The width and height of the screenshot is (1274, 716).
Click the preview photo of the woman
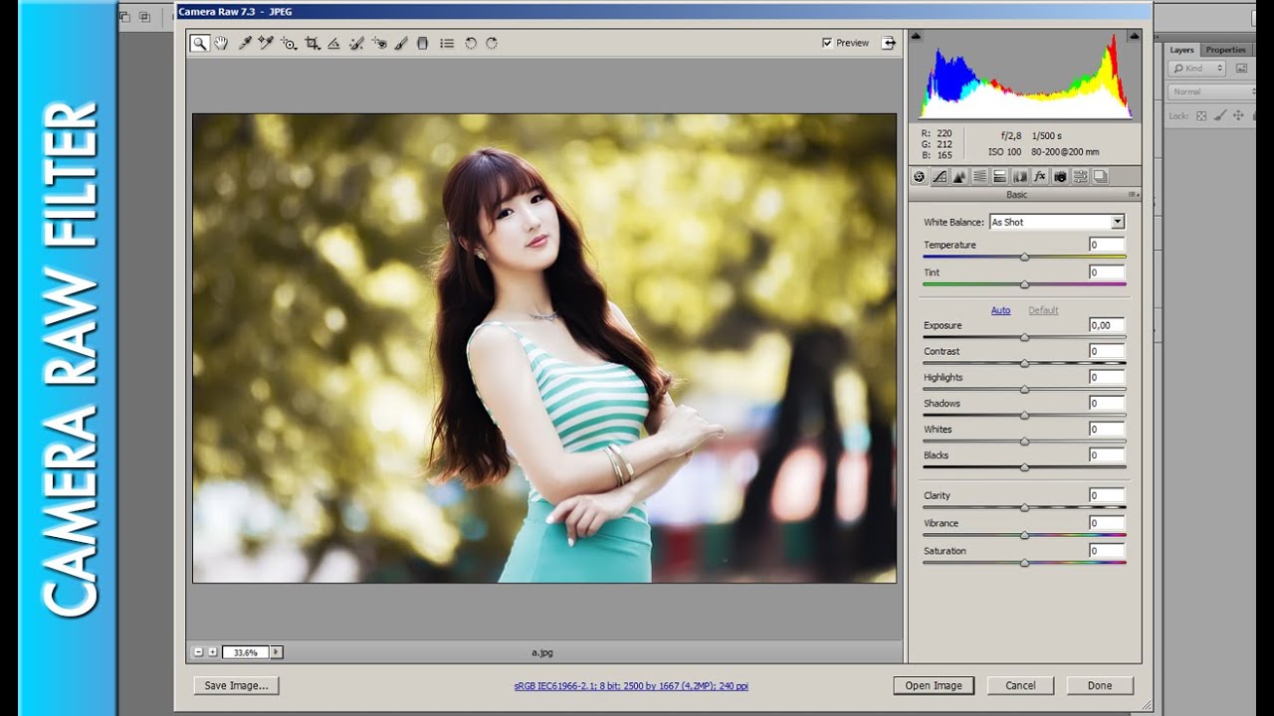[544, 348]
